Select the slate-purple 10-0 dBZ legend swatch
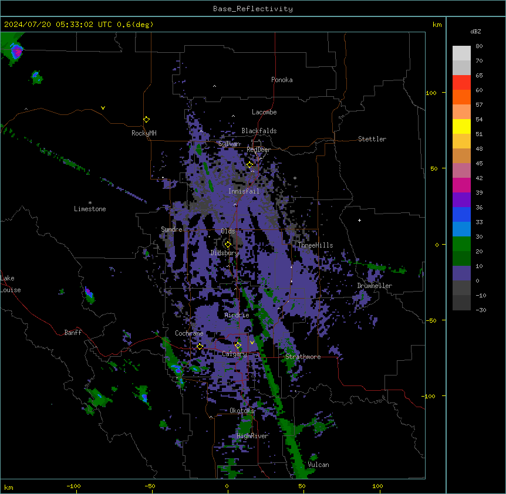Screen dimensions: 506x494 click(461, 273)
